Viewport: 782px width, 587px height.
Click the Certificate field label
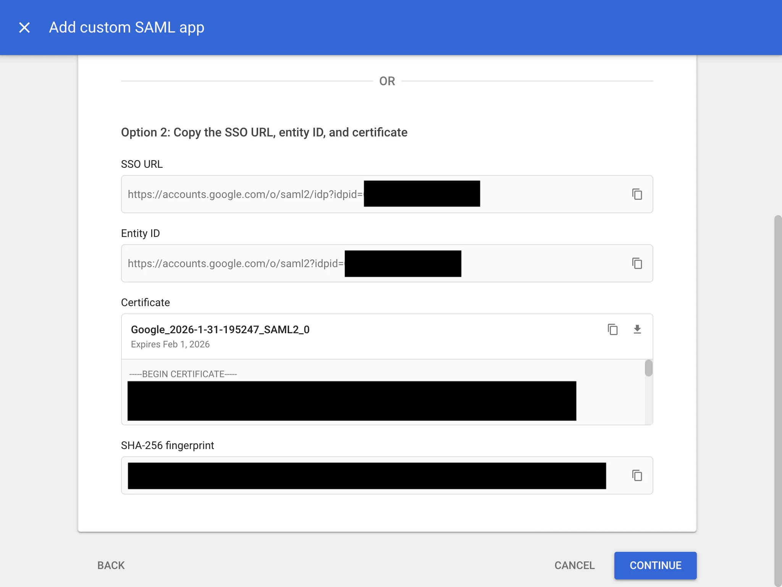pyautogui.click(x=145, y=302)
